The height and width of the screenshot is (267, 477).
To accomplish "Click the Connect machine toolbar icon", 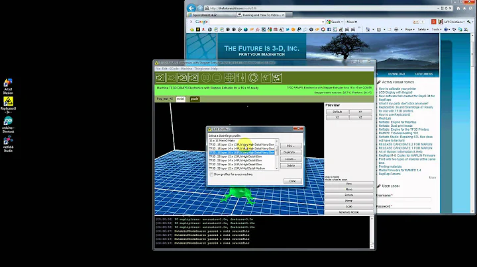I will coord(266,78).
